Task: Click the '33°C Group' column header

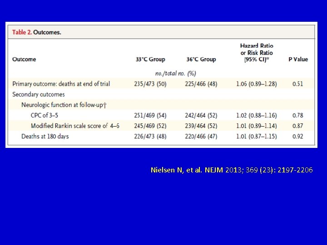Action: coord(150,59)
